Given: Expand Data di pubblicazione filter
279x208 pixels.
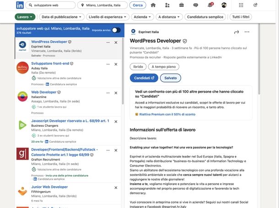Looking at the screenshot, I should (x=62, y=17).
